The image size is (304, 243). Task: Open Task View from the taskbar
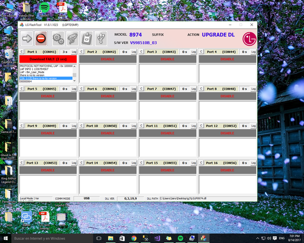point(99,238)
